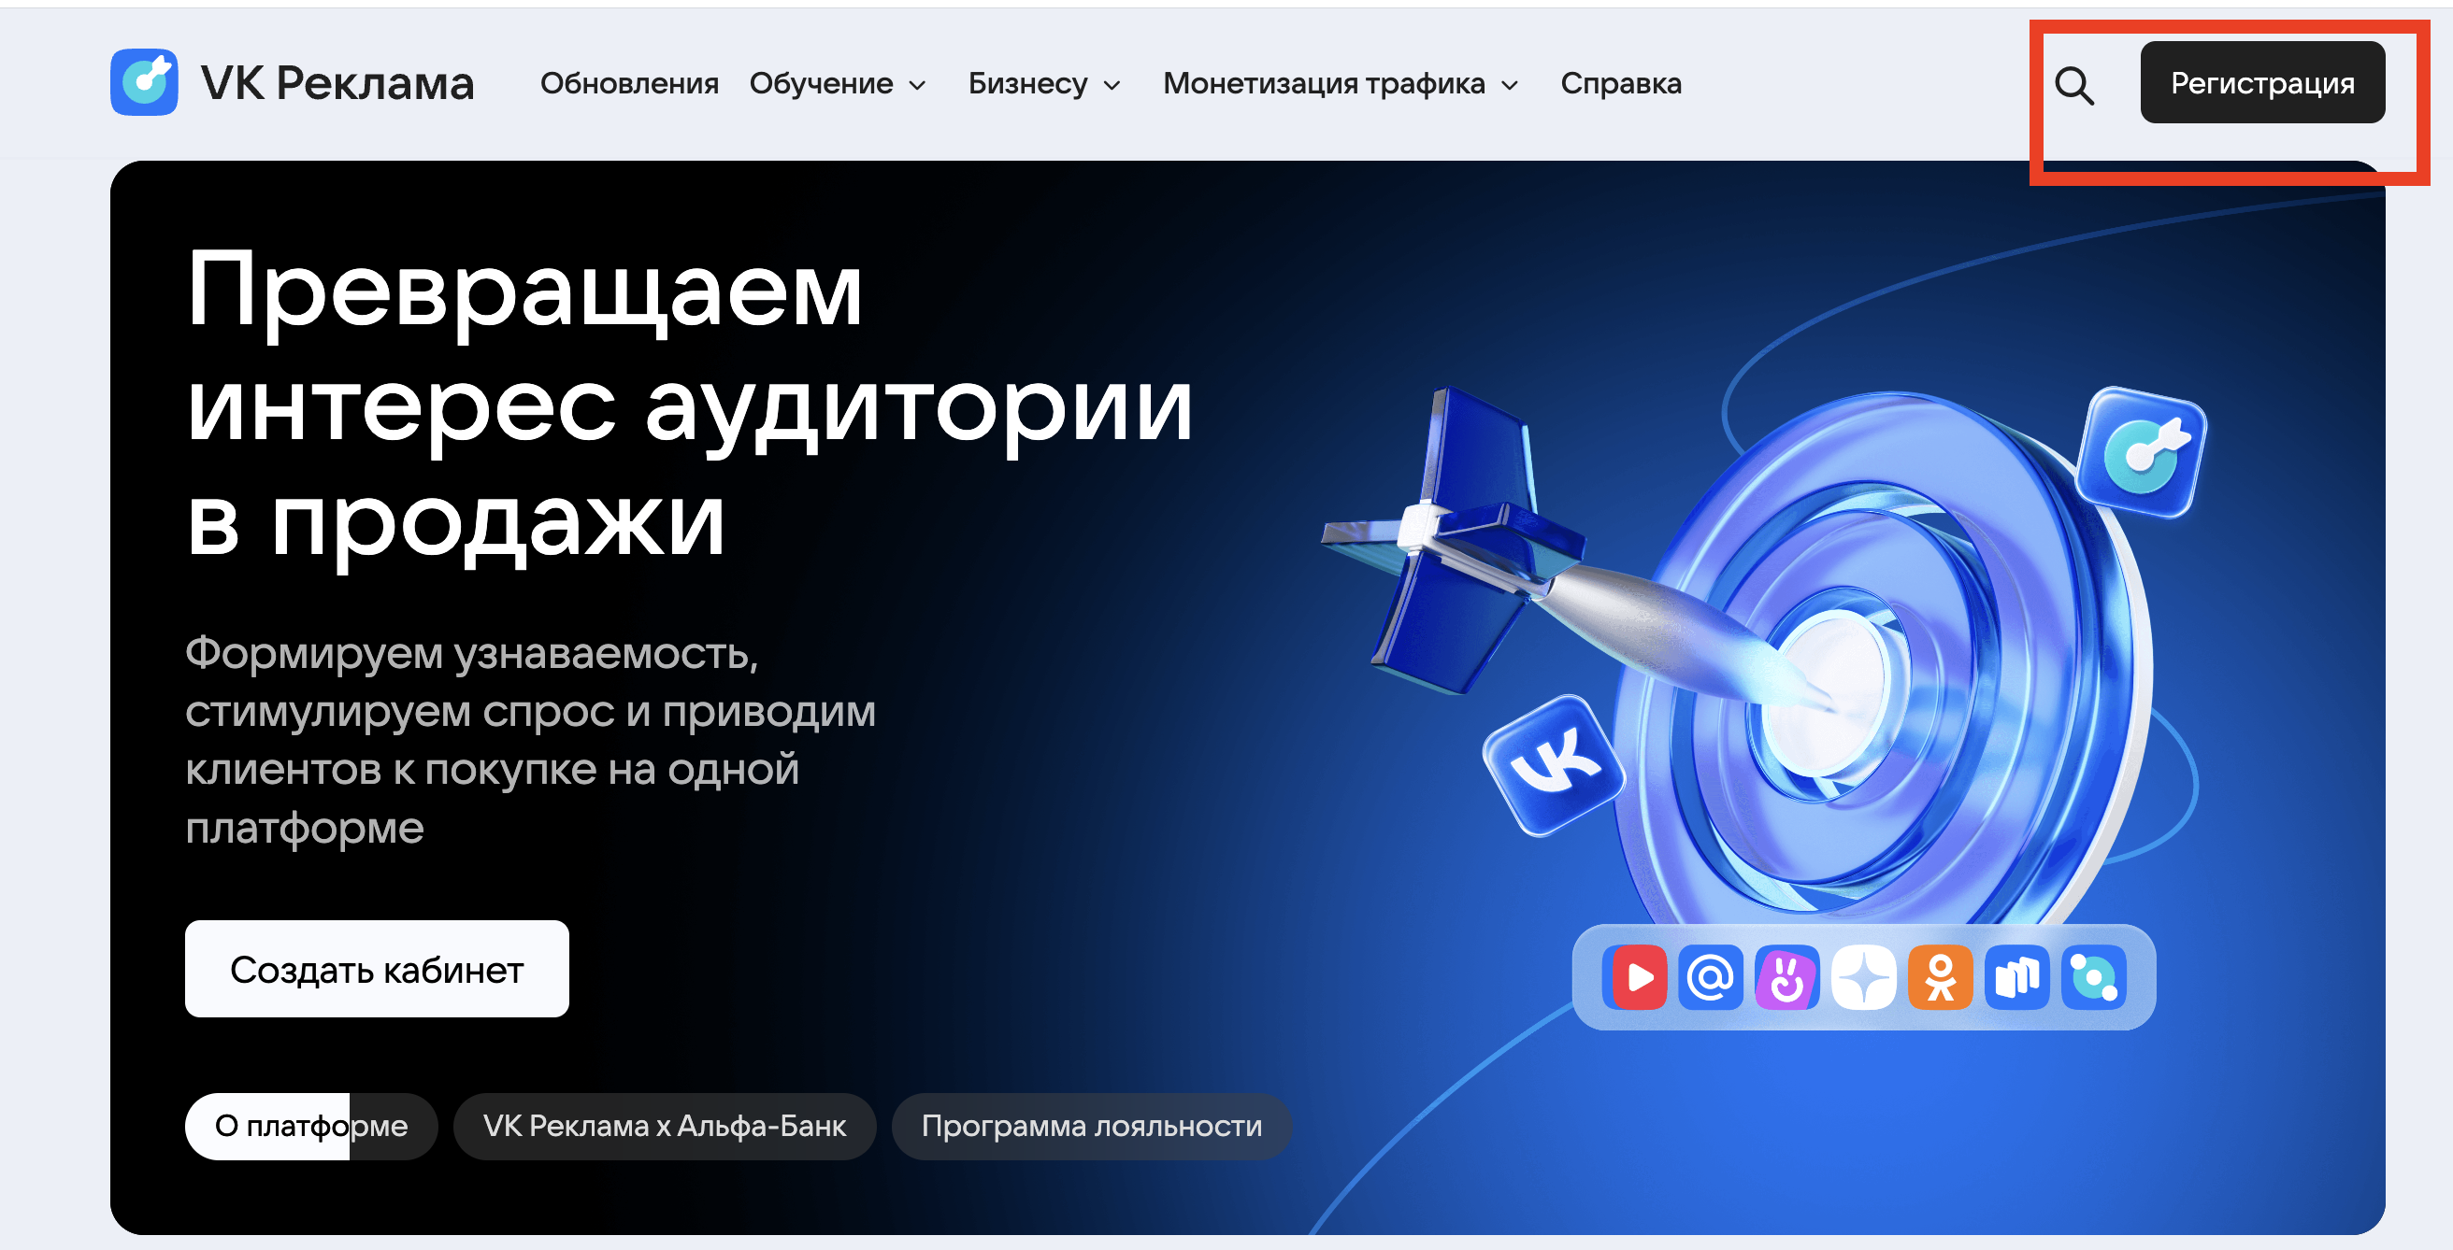Click the purple bunny app icon

point(1786,977)
